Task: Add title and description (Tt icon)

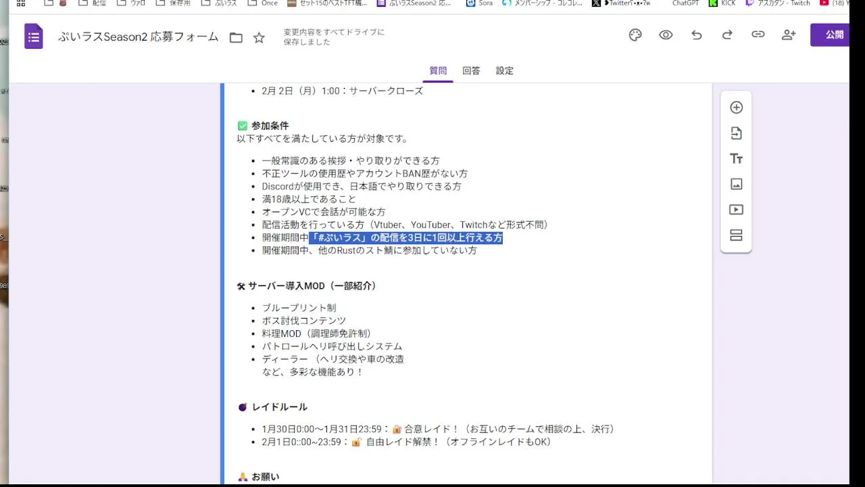Action: coord(737,159)
